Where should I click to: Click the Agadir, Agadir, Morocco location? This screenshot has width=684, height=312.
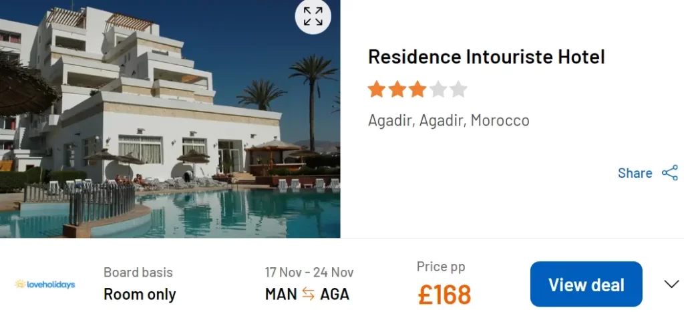(448, 121)
